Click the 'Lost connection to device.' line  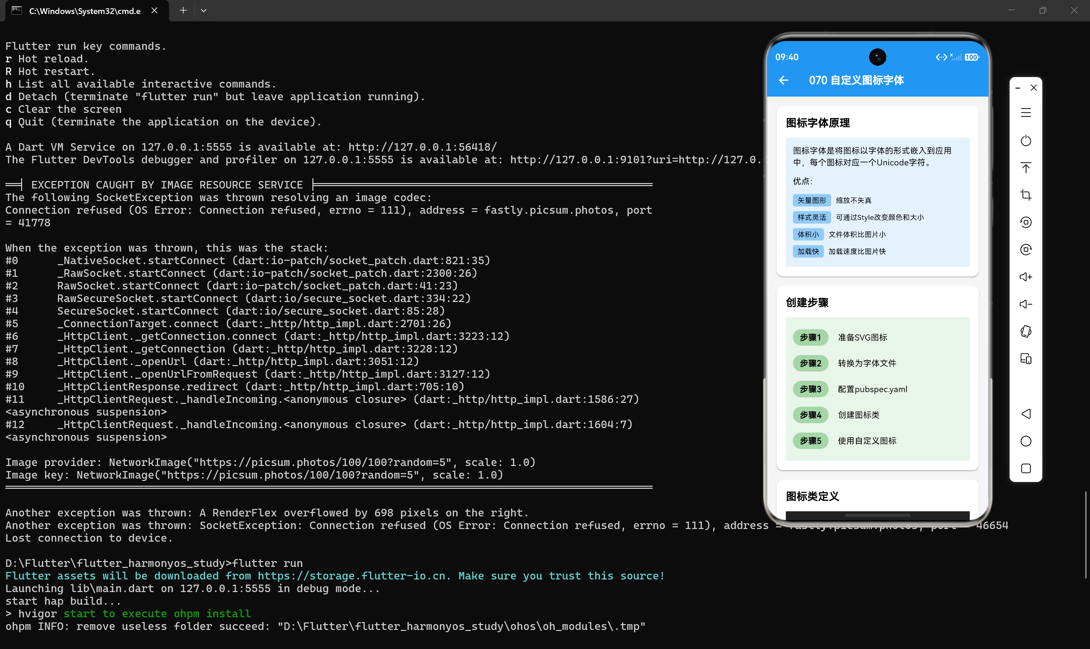(x=89, y=538)
